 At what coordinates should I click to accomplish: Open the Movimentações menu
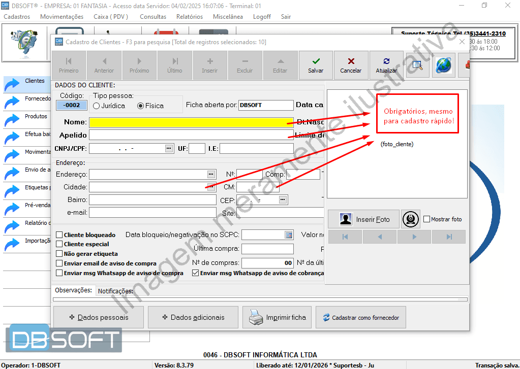(x=62, y=16)
